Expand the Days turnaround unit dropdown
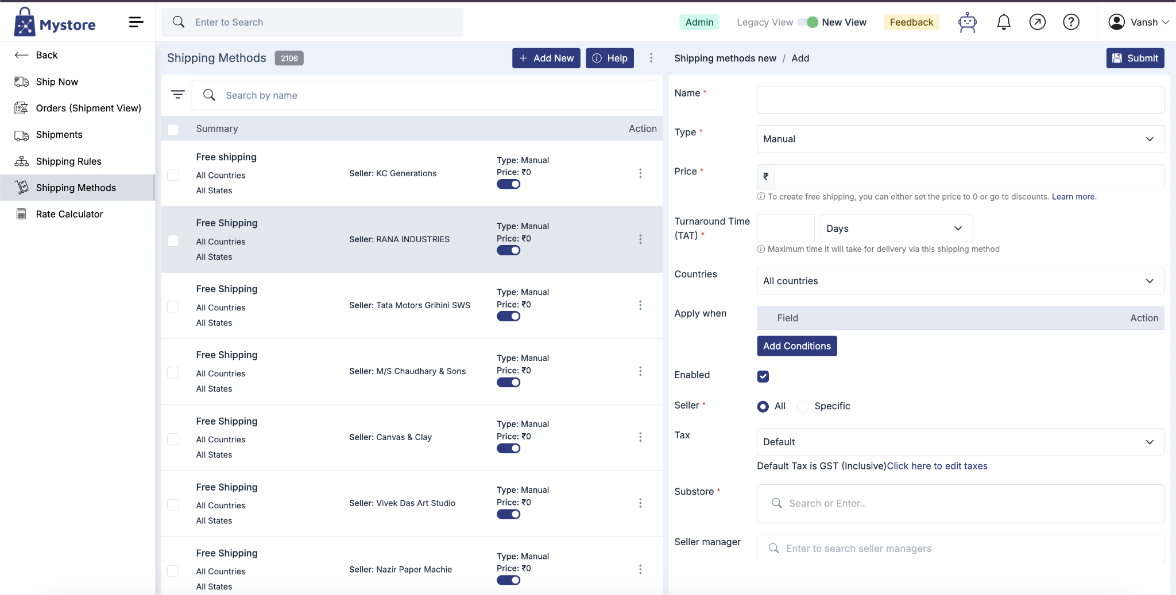Image resolution: width=1176 pixels, height=595 pixels. [896, 228]
